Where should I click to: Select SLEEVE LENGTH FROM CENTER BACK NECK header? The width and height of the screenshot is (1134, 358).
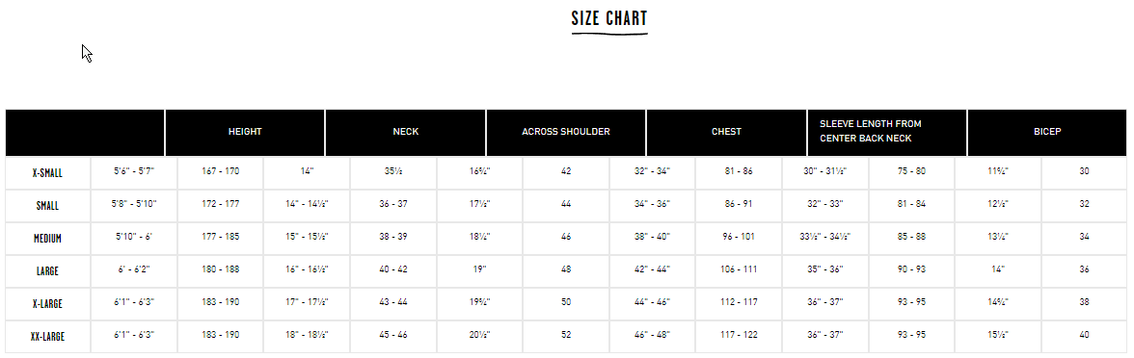coord(887,132)
